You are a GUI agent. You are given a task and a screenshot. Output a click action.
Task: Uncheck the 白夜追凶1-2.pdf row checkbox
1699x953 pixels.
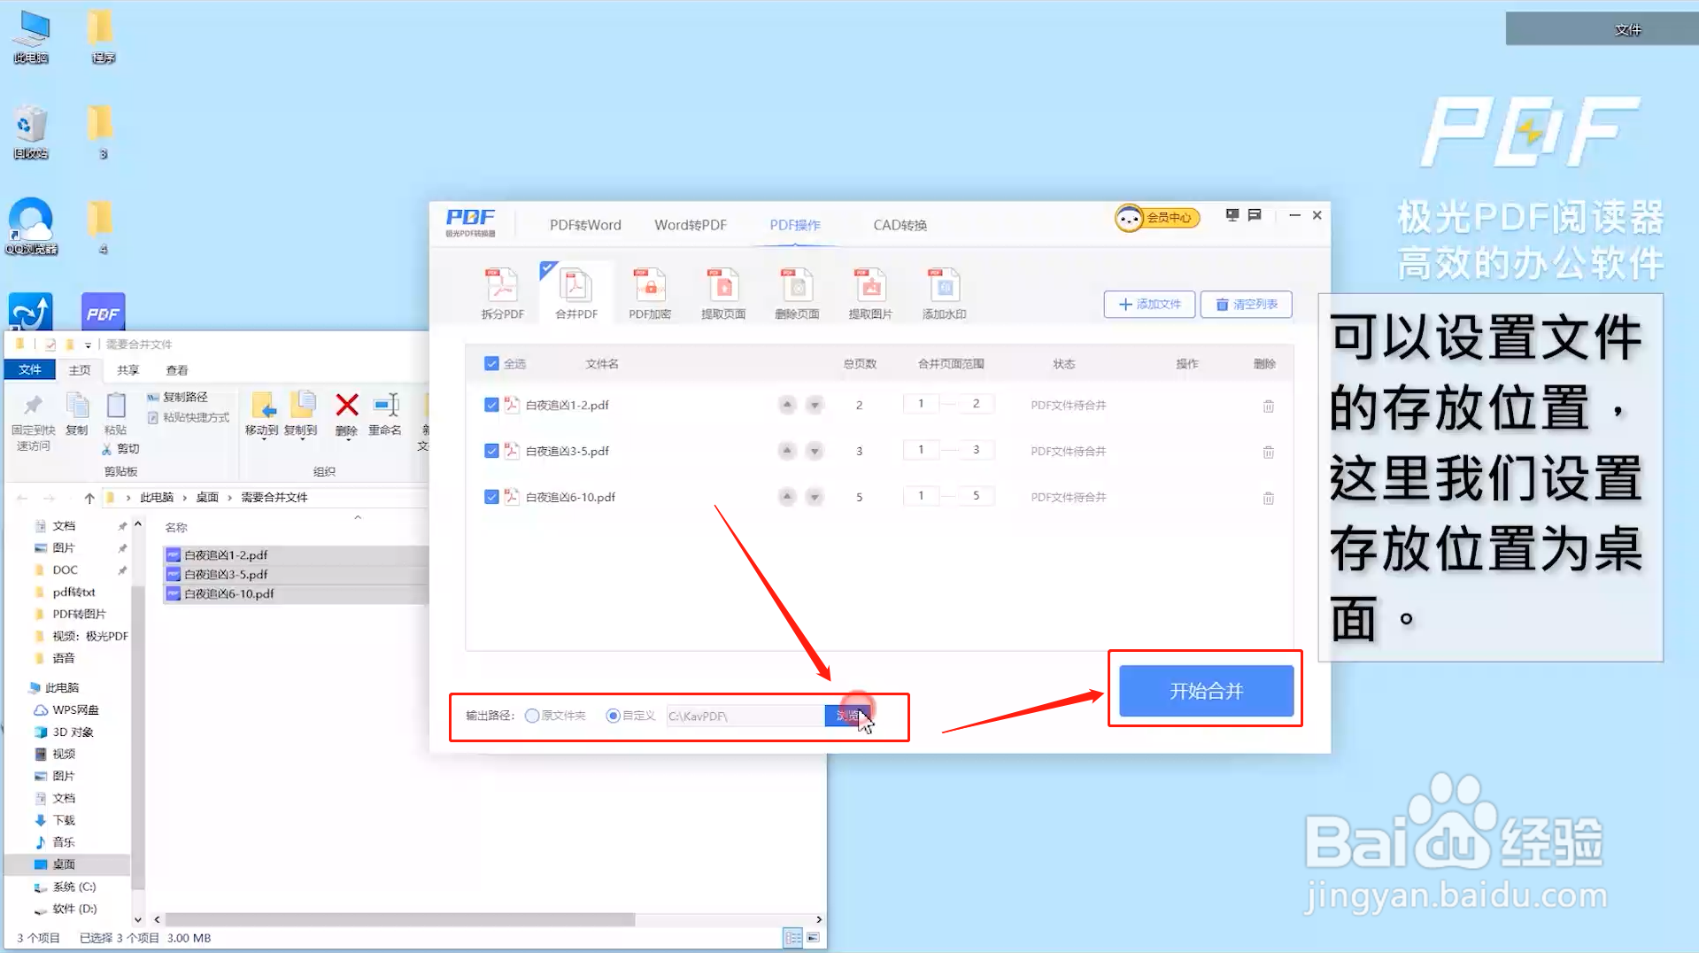pos(491,405)
